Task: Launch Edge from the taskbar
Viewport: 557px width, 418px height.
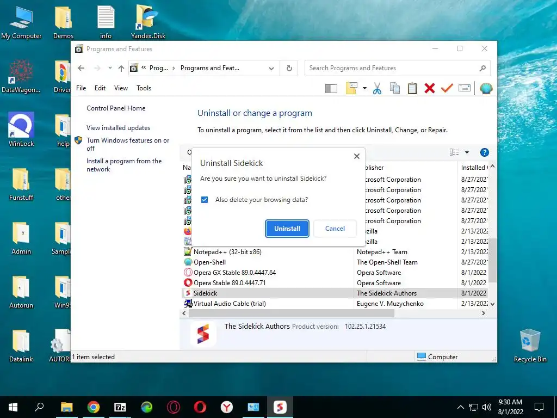Action: tap(146, 407)
